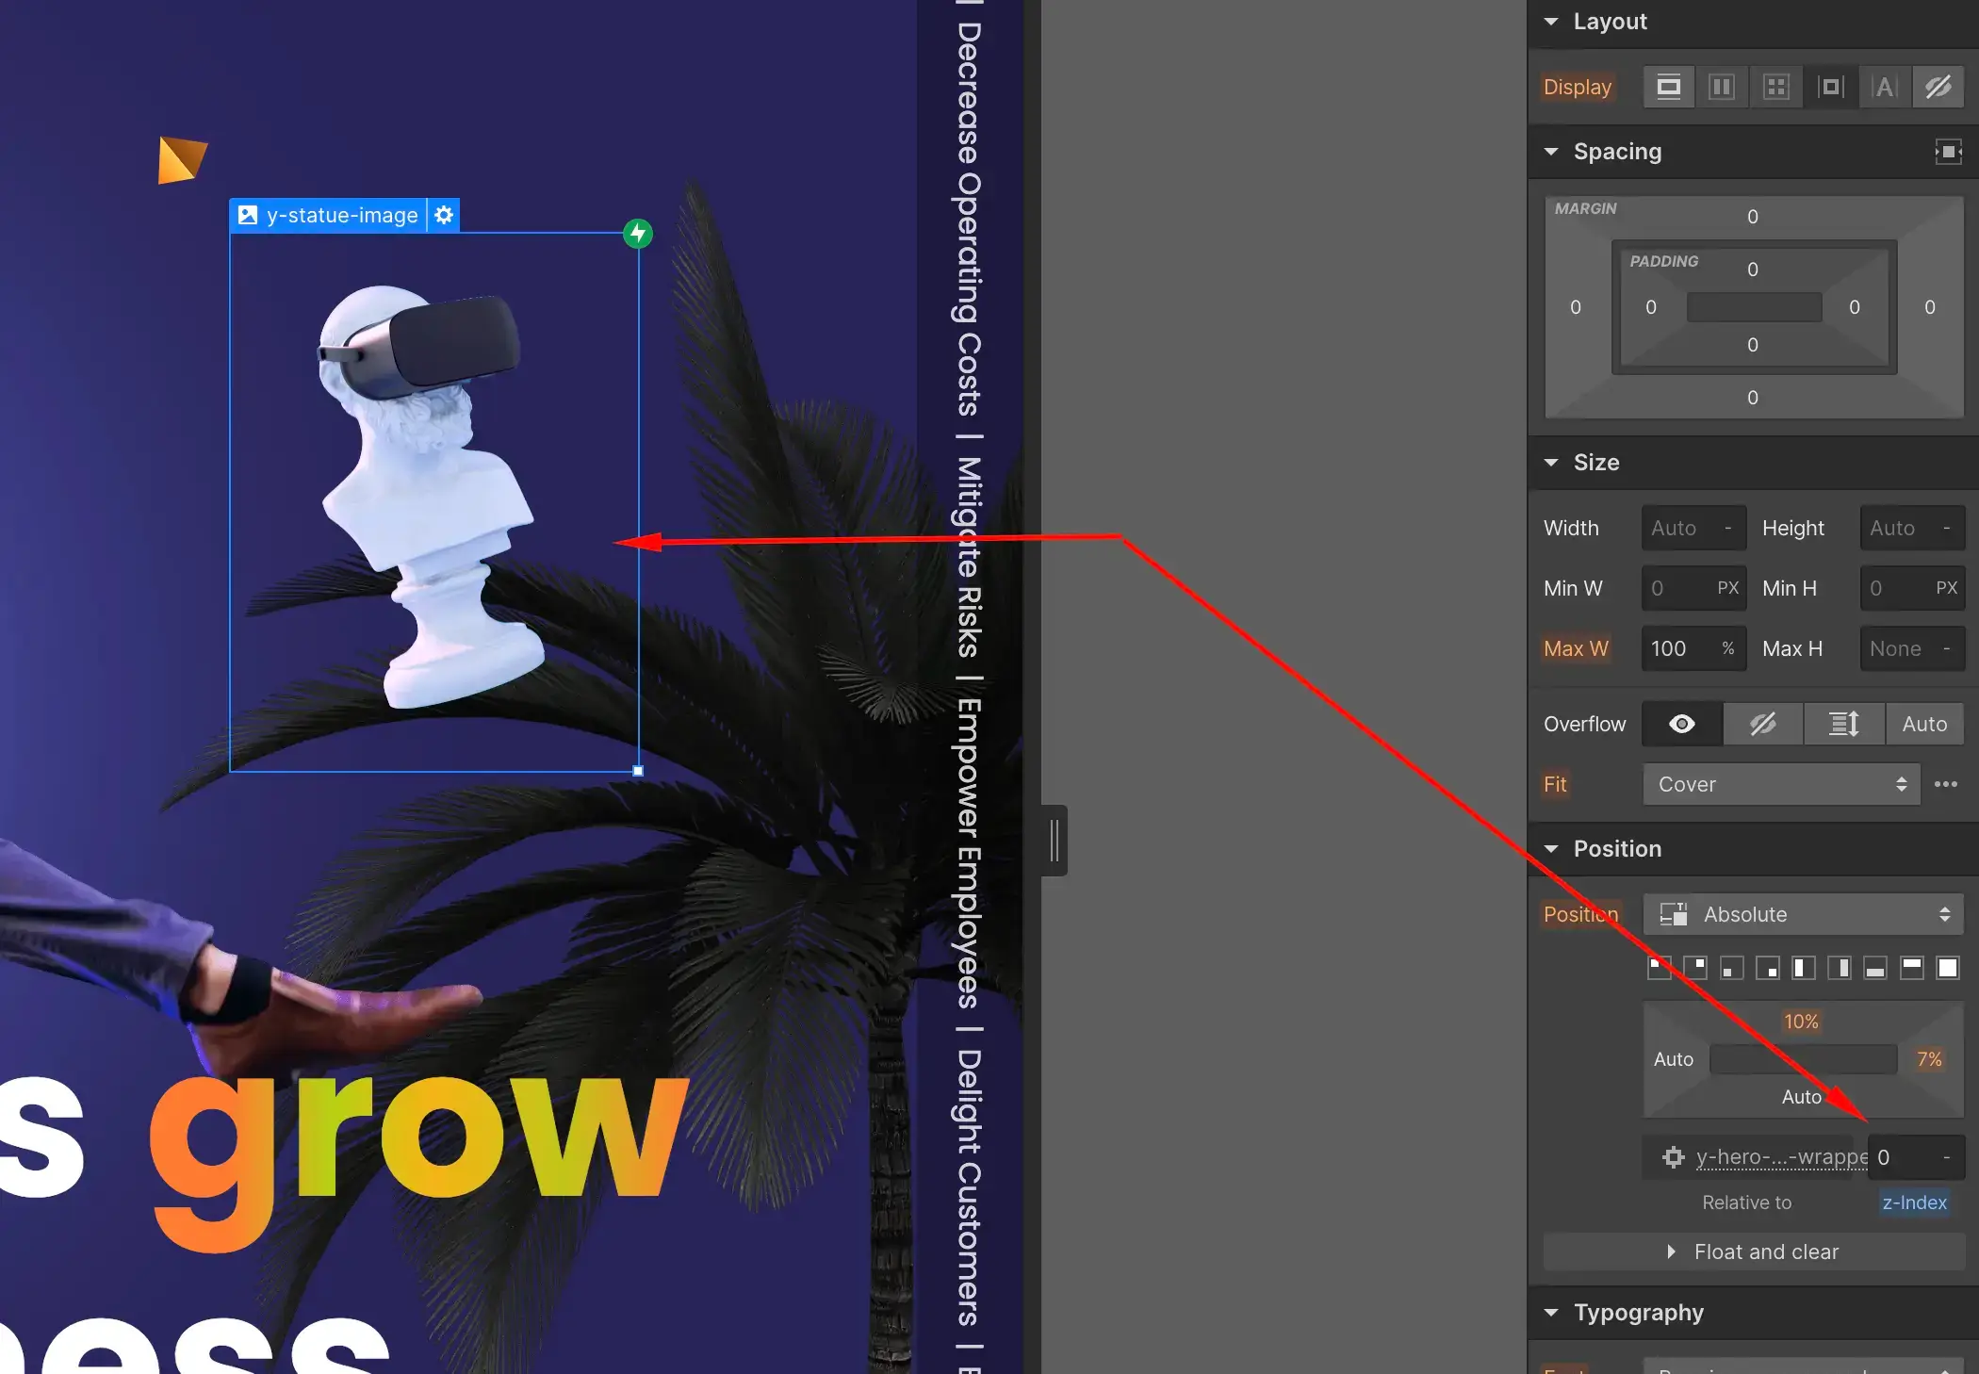This screenshot has height=1374, width=1979.
Task: Edit the top position 10% value
Action: coord(1801,1022)
